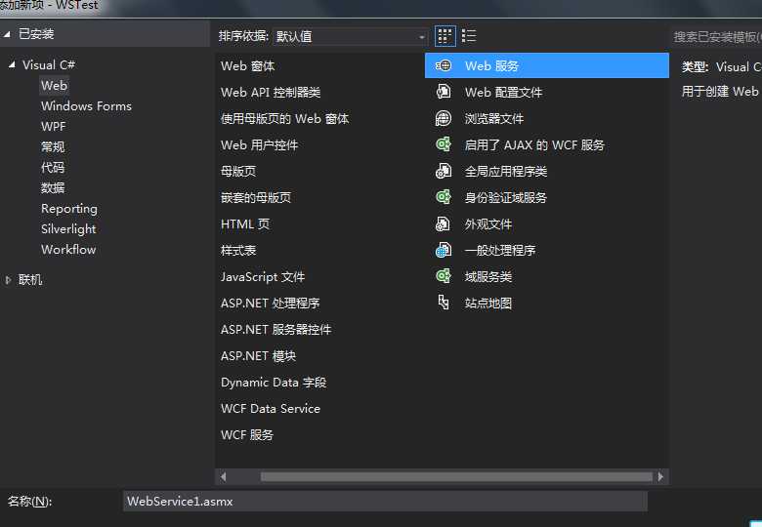This screenshot has width=762, height=527.
Task: Click the template list scroll-right arrow
Action: click(660, 477)
